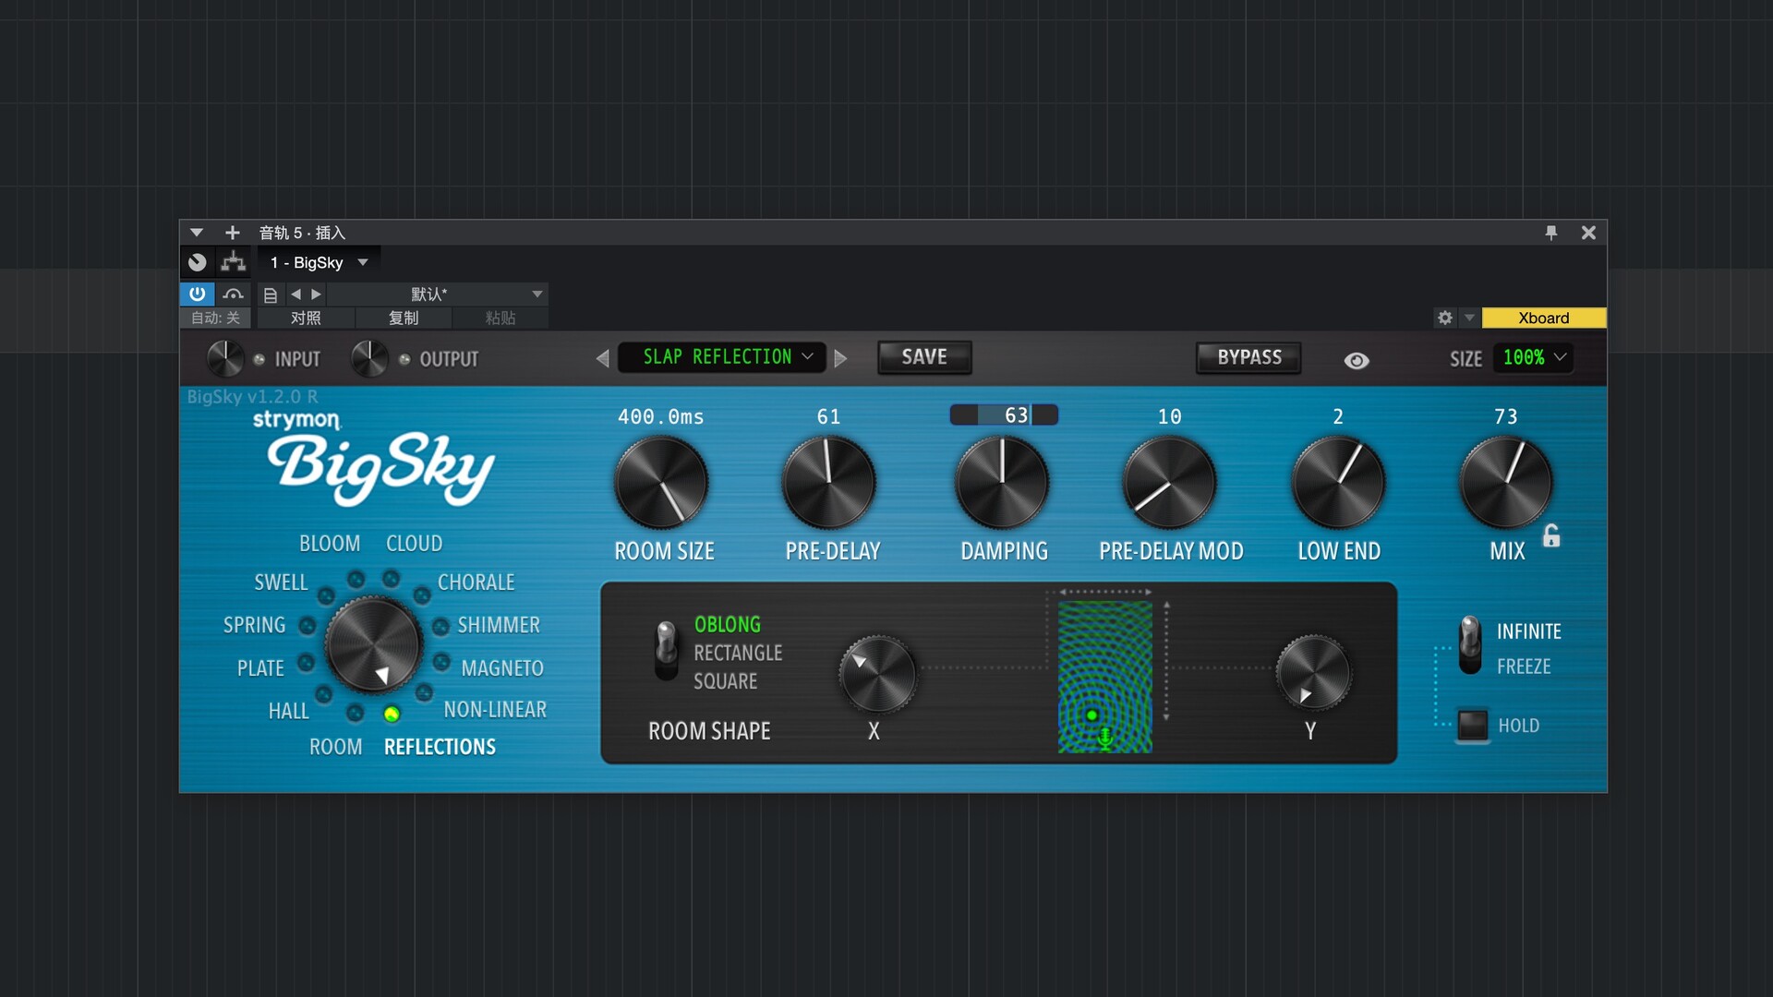Expand the SIZE 100% dropdown
This screenshot has width=1773, height=997.
pyautogui.click(x=1532, y=358)
